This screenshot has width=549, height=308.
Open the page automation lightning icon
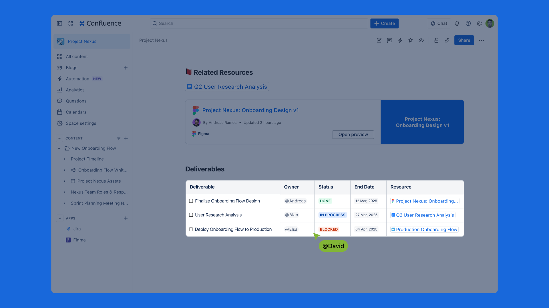click(400, 40)
